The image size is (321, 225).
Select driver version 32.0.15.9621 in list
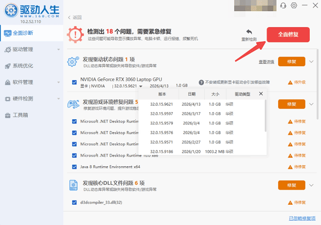(x=202, y=104)
